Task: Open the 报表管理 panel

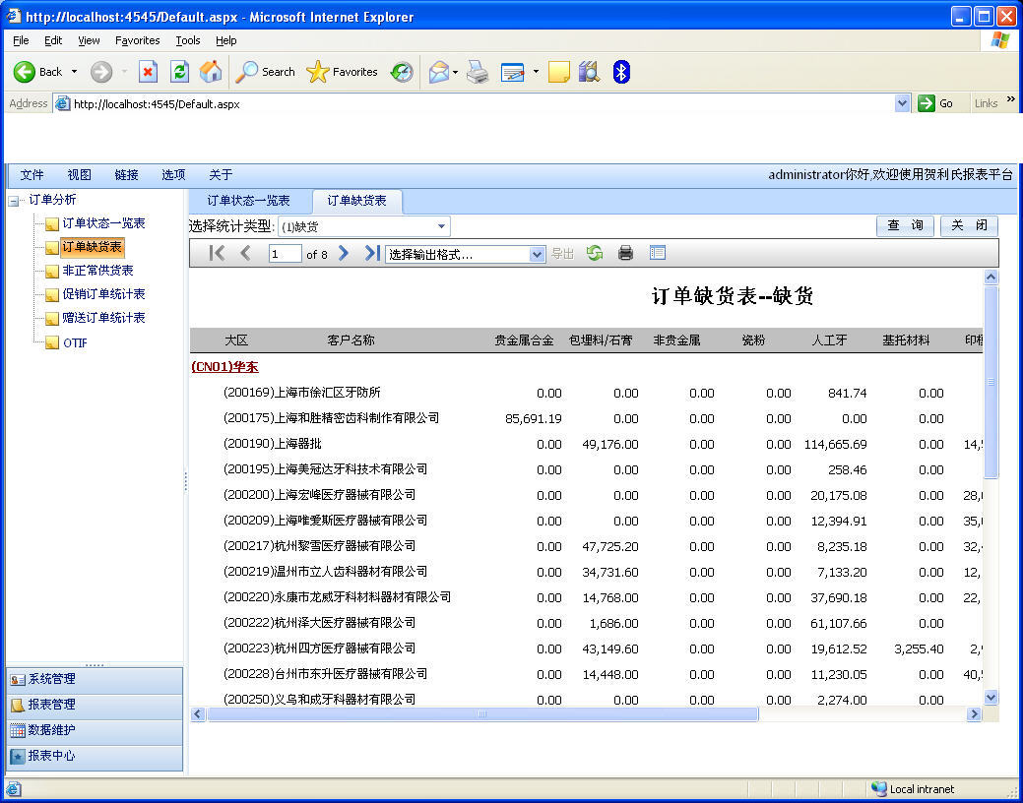Action: (x=95, y=706)
